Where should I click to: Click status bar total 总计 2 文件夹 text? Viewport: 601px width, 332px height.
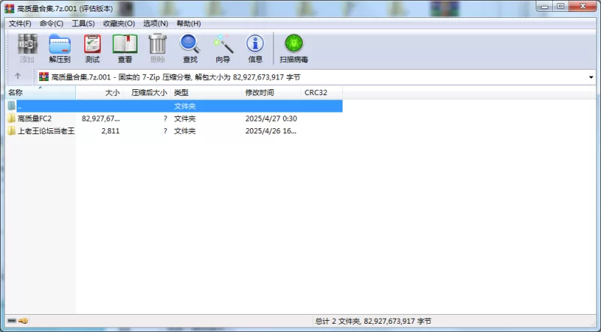click(x=373, y=321)
